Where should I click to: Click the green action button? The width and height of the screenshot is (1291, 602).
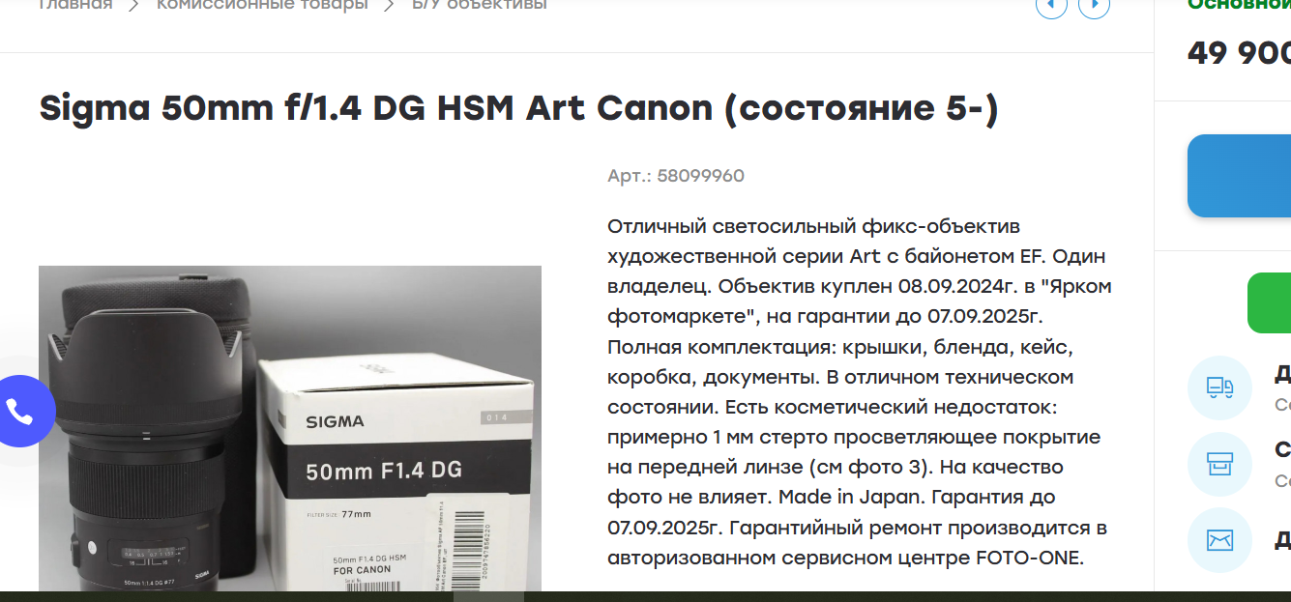coord(1269,302)
